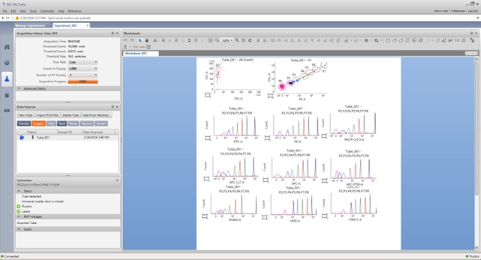Close the Experiment_001 tab
Screen dimensions: 481x260
(87, 26)
